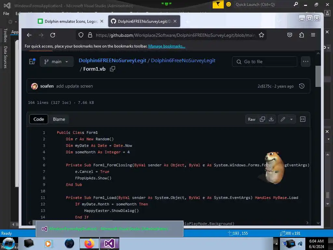Image resolution: width=333 pixels, height=250 pixels.
Task: Open commit hash 2c6175c
Action: (264, 86)
